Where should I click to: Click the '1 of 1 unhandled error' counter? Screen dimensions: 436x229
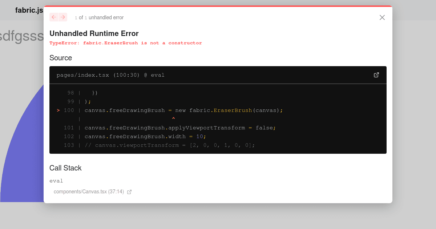(x=99, y=17)
